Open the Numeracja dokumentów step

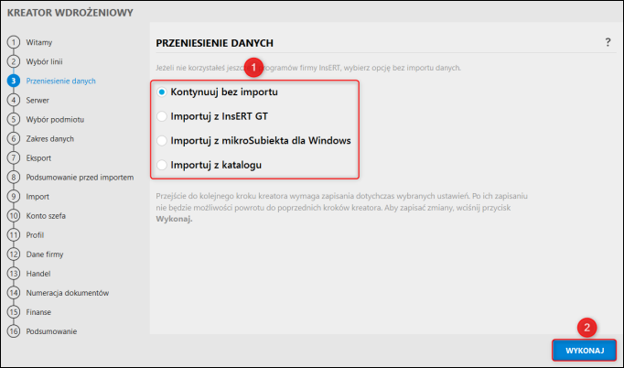(68, 292)
